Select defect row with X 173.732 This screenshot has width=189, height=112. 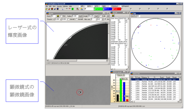pos(155,90)
